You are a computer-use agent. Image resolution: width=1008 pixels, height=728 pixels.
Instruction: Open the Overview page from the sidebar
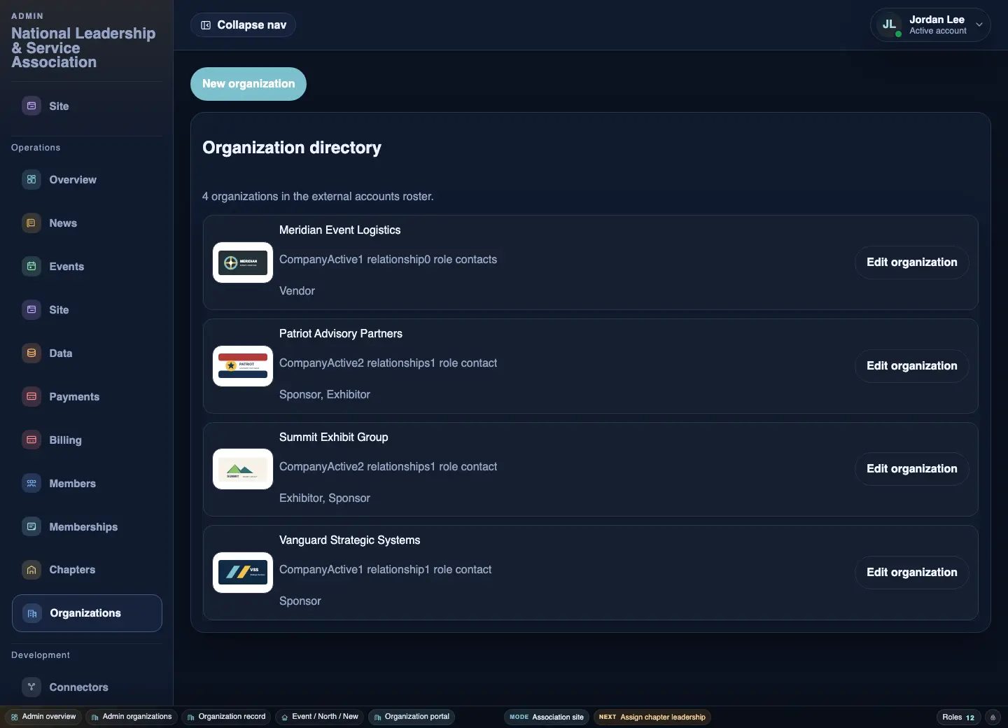click(87, 180)
